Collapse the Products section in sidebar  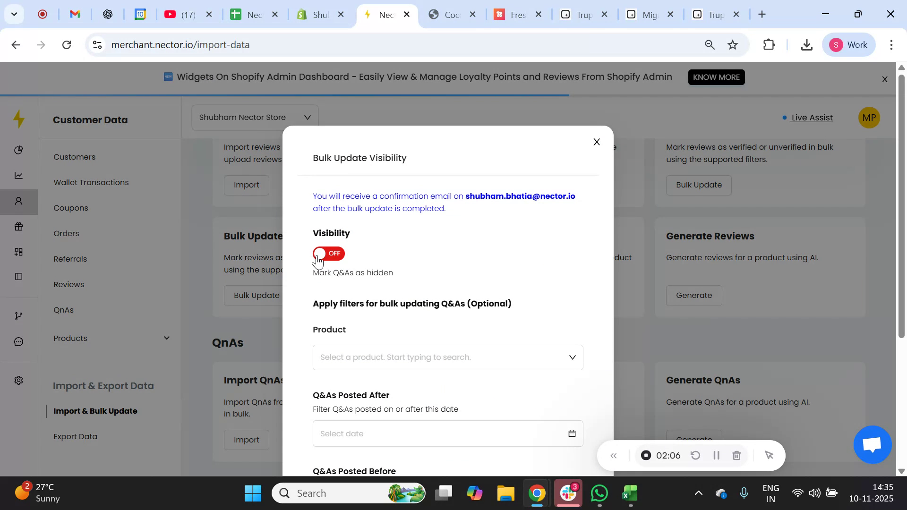166,338
